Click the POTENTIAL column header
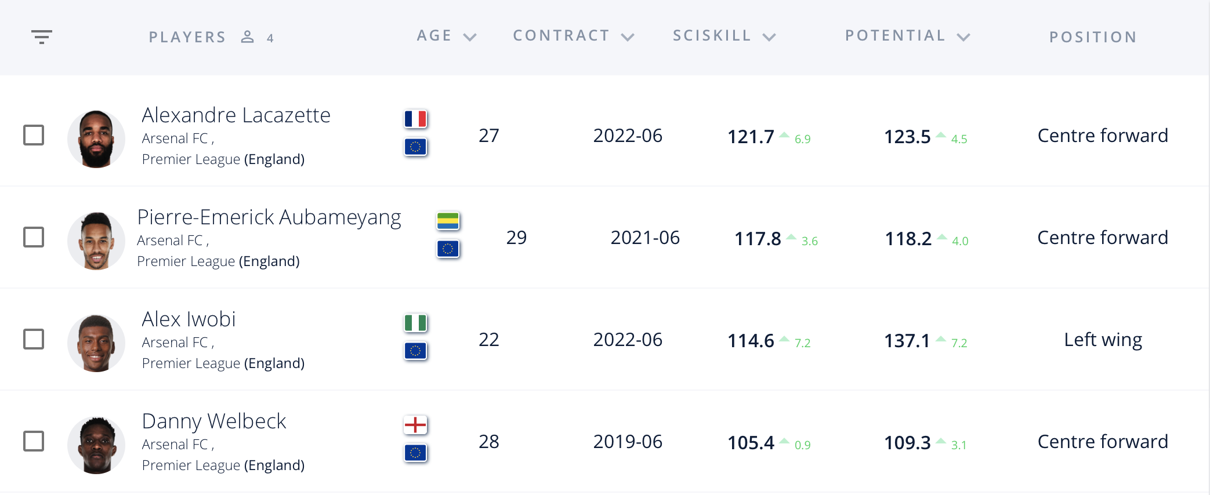1210x495 pixels. [895, 35]
